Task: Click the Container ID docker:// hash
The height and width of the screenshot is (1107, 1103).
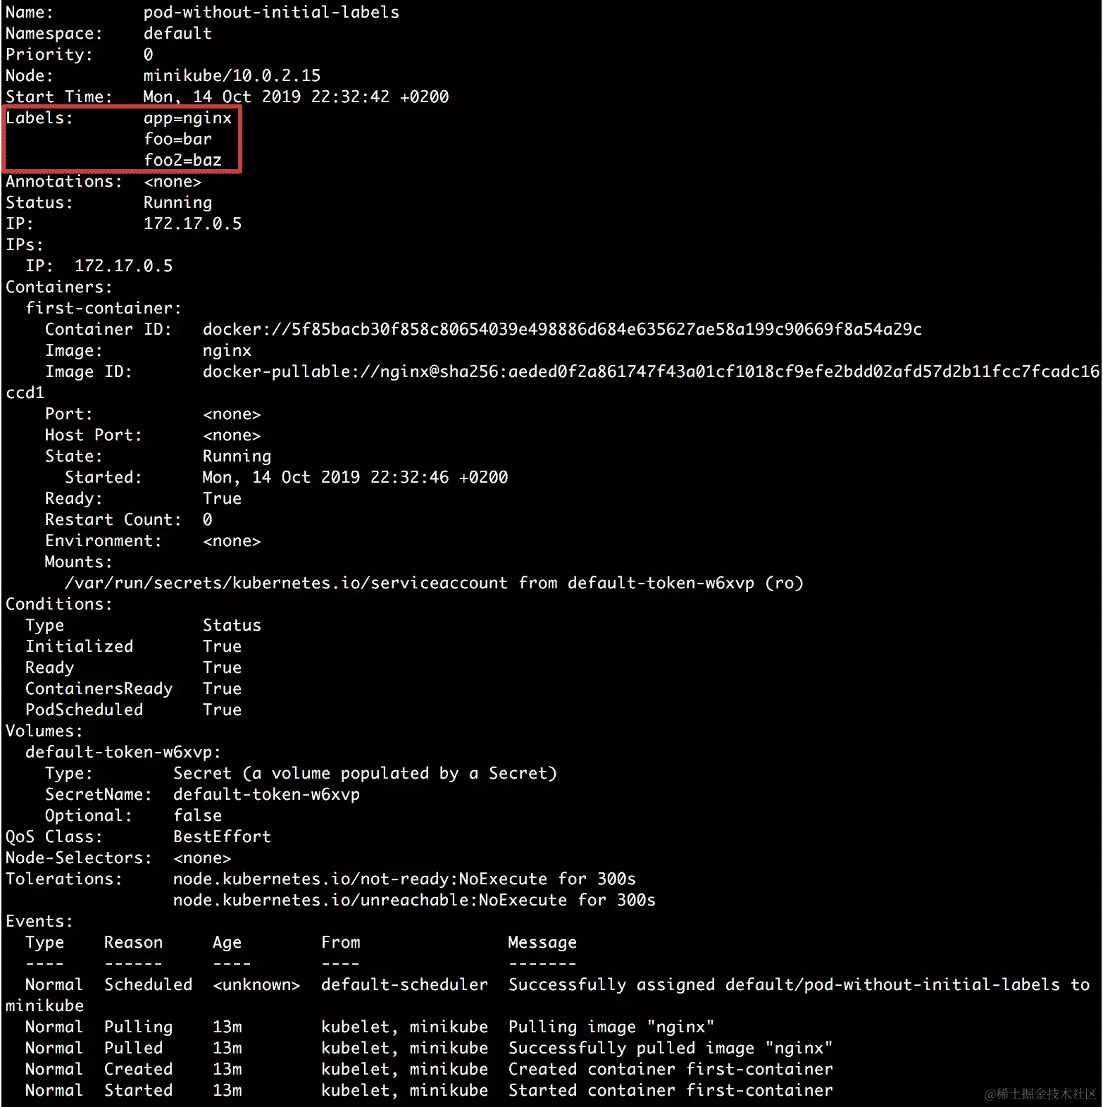Action: [562, 329]
